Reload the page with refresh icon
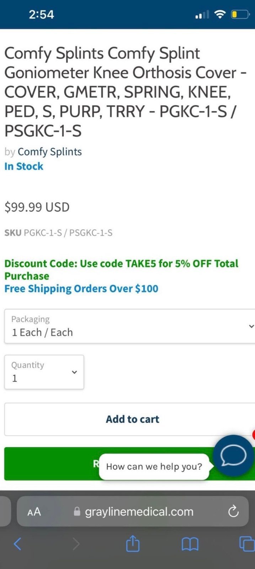 coord(233,511)
